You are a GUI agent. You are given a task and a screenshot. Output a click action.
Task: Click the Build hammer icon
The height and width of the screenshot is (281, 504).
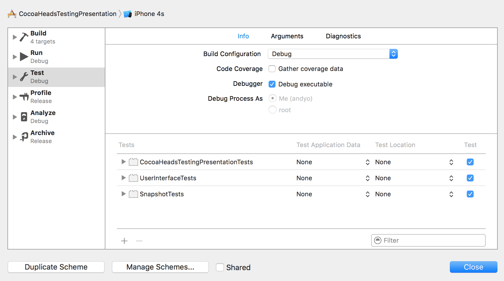(24, 37)
